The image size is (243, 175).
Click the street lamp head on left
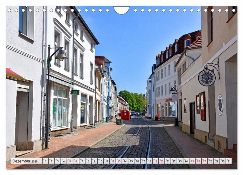(61, 56)
